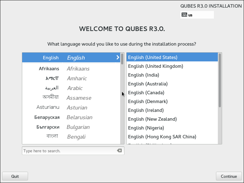This screenshot has height=183, width=244.
Task: Select Belarusian language
Action: point(71,117)
